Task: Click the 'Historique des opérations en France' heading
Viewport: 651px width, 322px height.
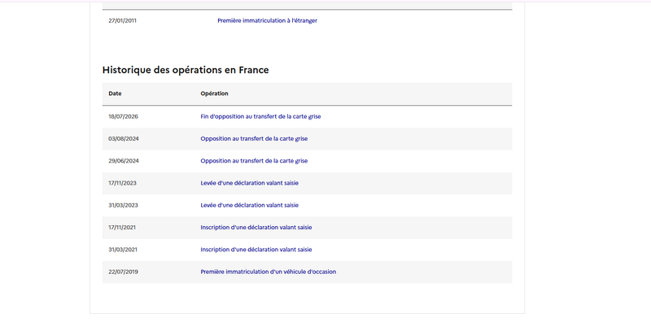Action: click(x=186, y=70)
